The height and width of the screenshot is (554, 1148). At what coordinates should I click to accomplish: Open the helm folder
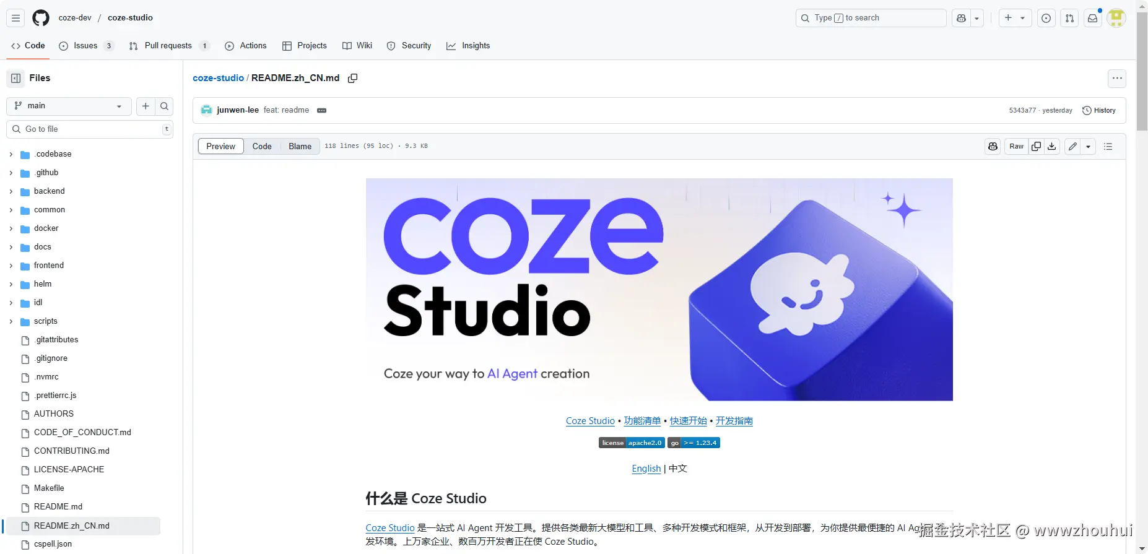coord(43,284)
